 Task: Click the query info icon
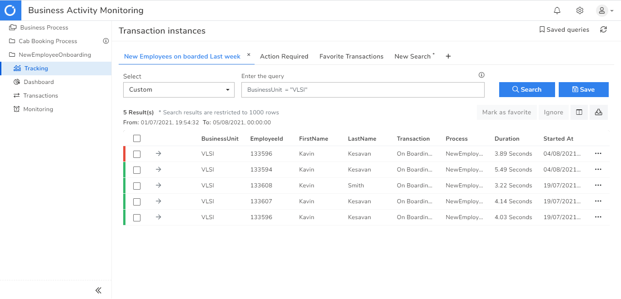[x=481, y=75]
